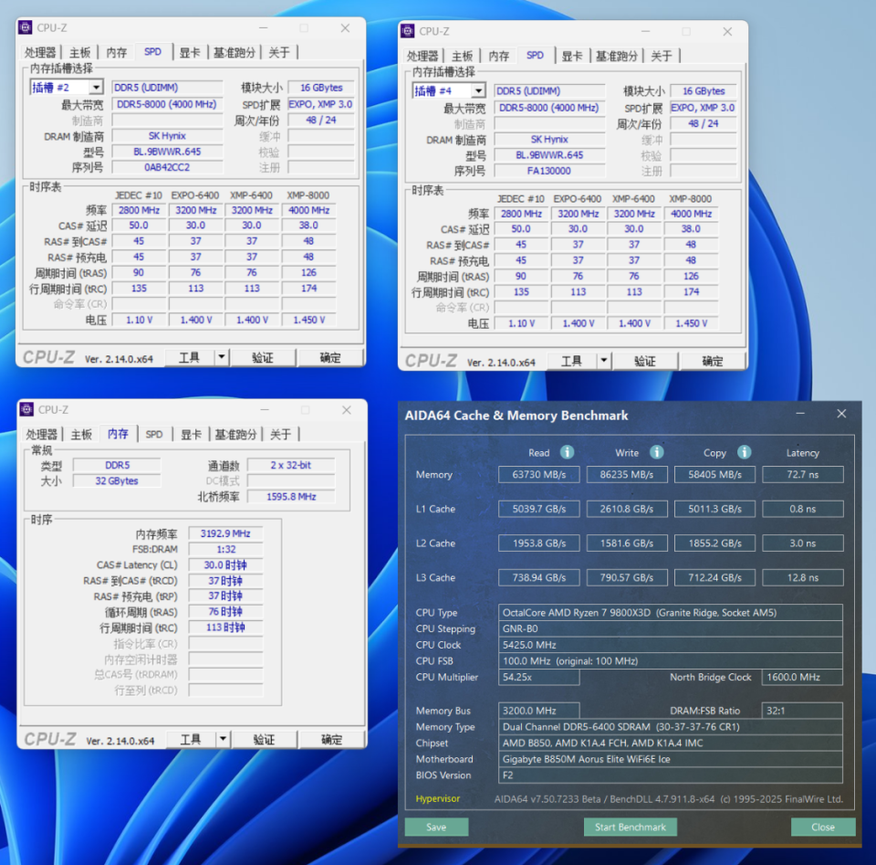Open the 显卡 tab in the slot #4 CPU-Z window
This screenshot has height=865, width=876.
572,56
